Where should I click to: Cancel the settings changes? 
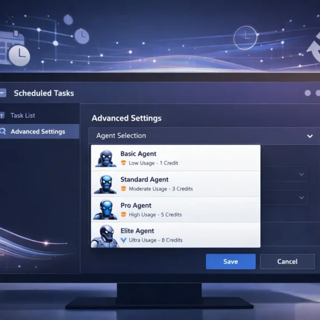click(287, 262)
